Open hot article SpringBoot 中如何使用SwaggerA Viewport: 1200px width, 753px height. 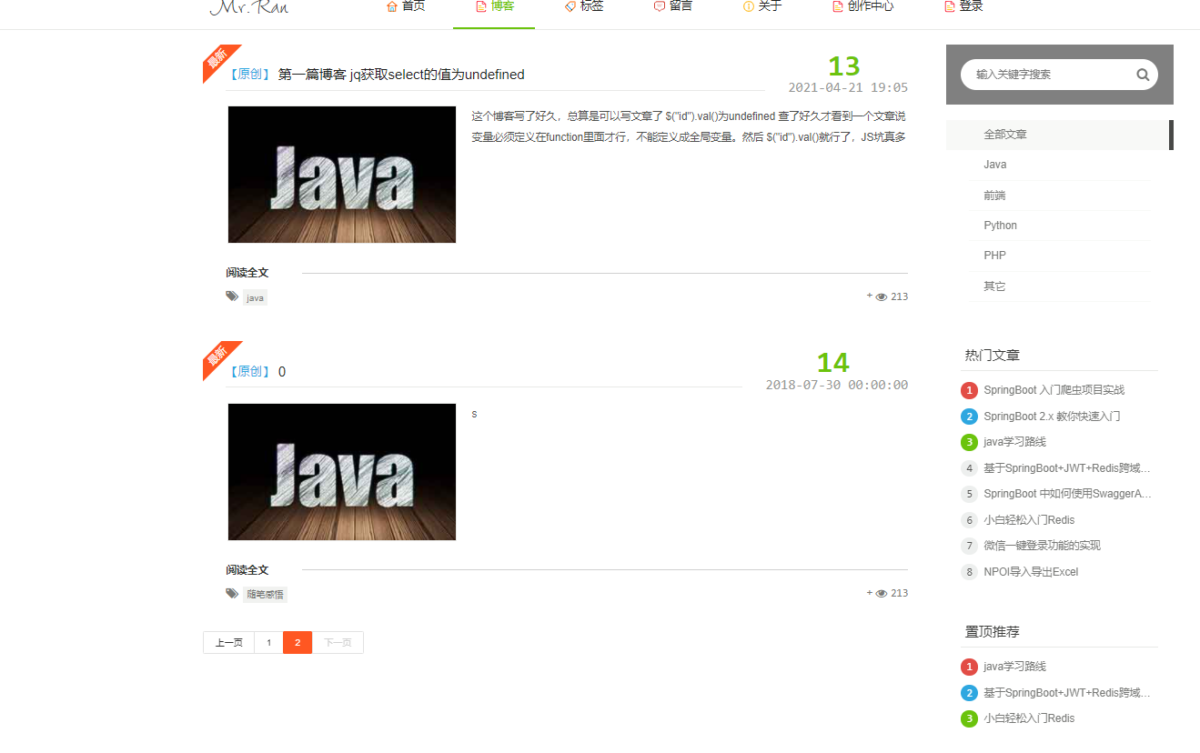(1068, 494)
